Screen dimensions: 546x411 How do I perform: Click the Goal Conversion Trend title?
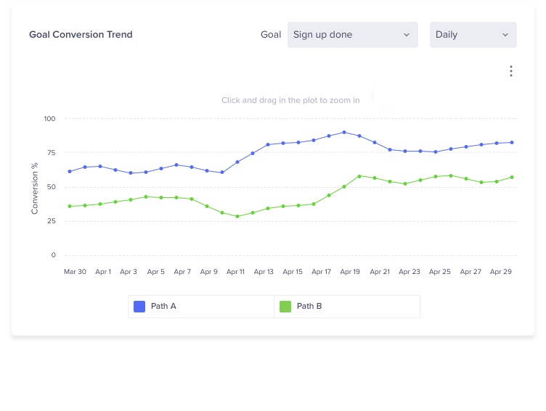(x=81, y=35)
